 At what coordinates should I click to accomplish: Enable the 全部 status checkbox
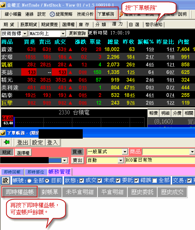[x=154, y=181]
